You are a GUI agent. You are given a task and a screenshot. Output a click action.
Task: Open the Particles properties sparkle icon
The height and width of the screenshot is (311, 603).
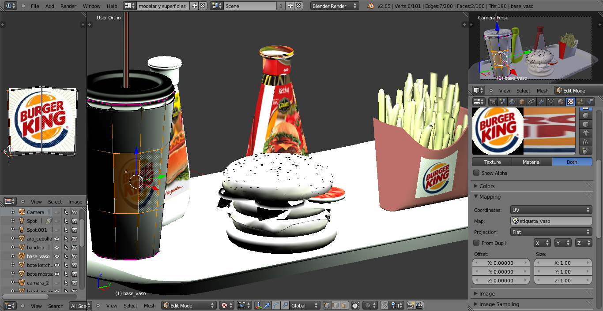click(x=580, y=102)
